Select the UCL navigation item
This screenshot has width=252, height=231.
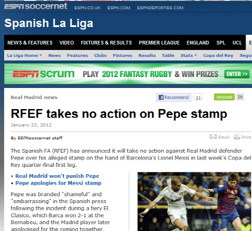point(237,43)
